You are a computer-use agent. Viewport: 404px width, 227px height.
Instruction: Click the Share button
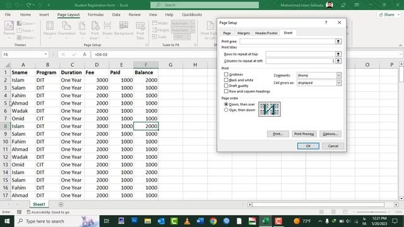coord(389,15)
